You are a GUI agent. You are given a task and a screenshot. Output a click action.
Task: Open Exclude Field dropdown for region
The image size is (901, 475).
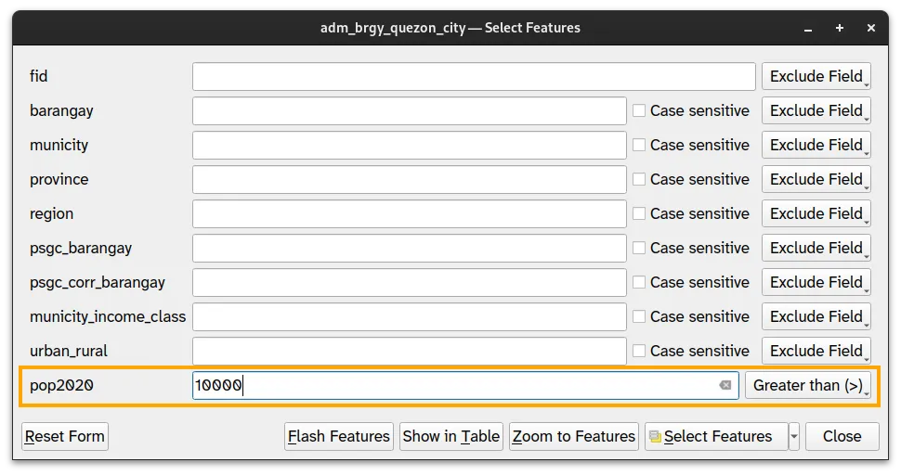pyautogui.click(x=816, y=213)
